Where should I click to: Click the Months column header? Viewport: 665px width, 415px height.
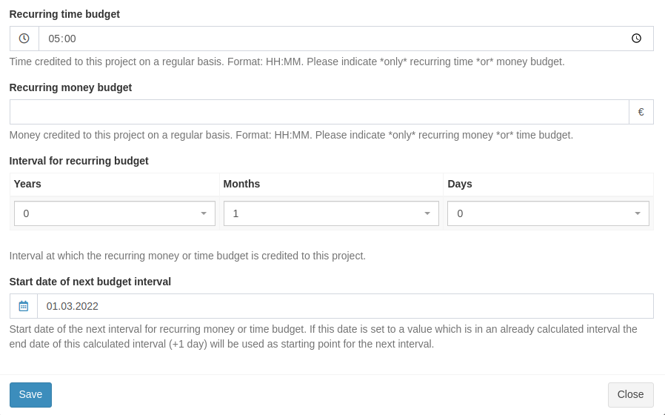(241, 184)
